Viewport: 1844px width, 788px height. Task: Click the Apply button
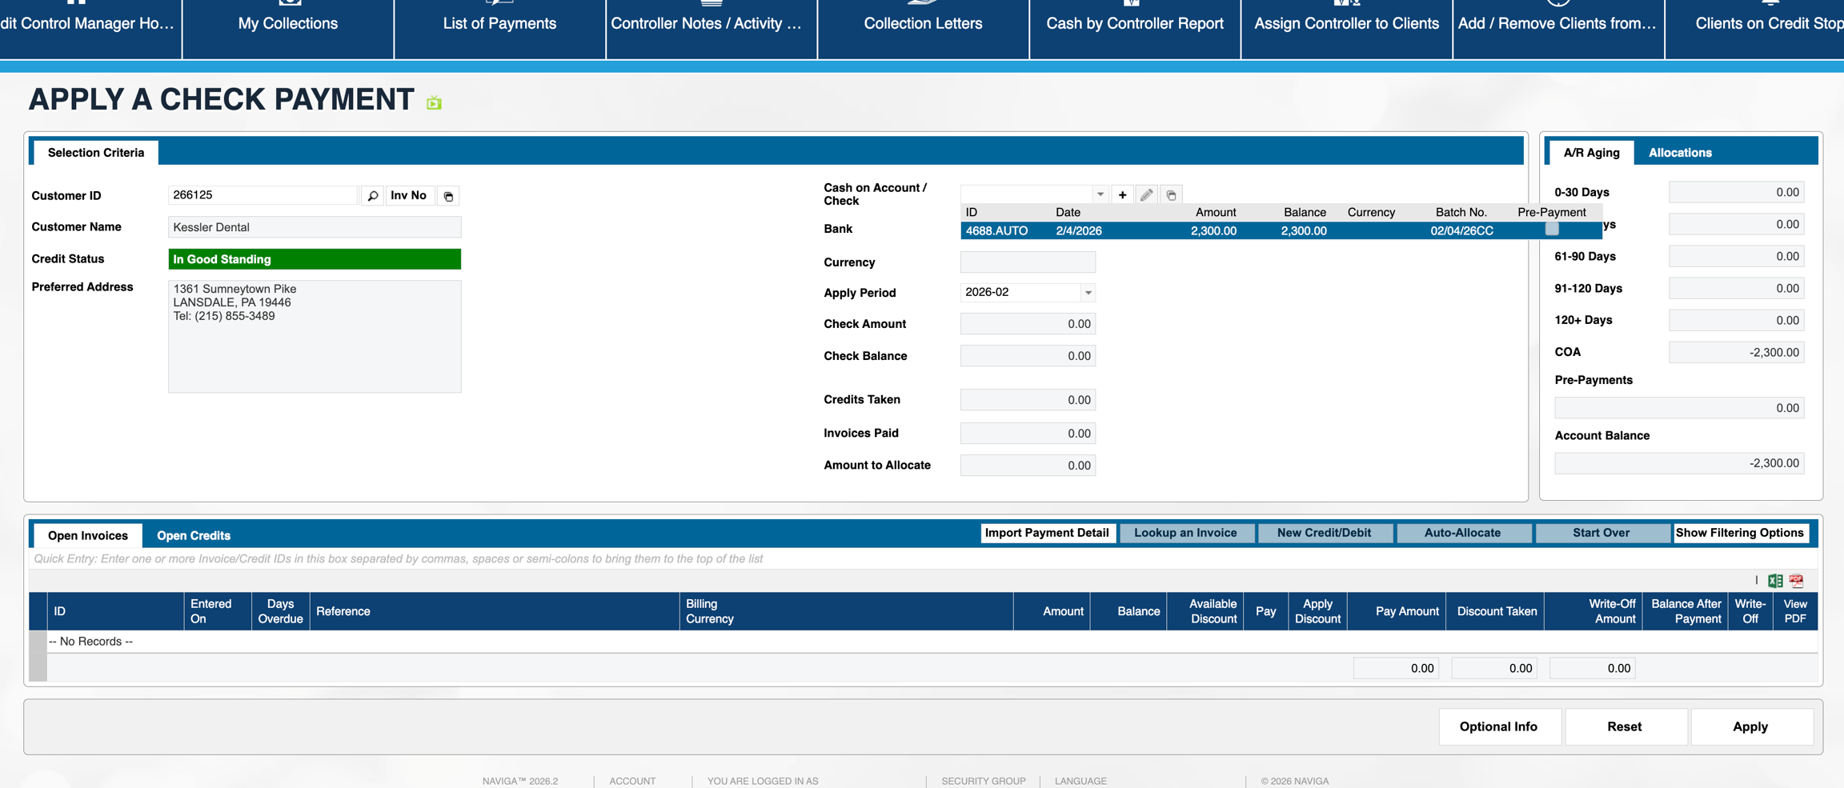click(x=1750, y=726)
